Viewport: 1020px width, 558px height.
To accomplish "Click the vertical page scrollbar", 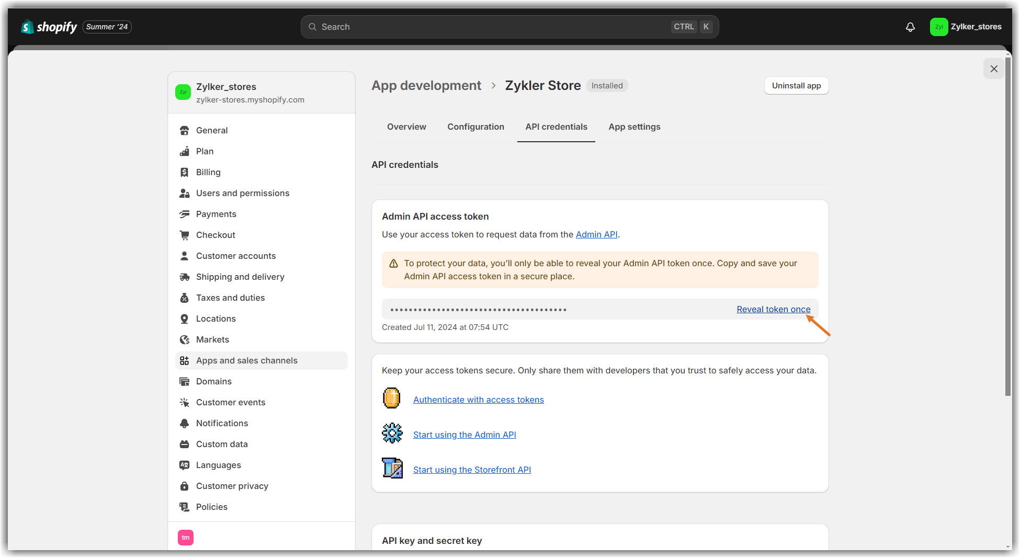I will [x=1007, y=225].
